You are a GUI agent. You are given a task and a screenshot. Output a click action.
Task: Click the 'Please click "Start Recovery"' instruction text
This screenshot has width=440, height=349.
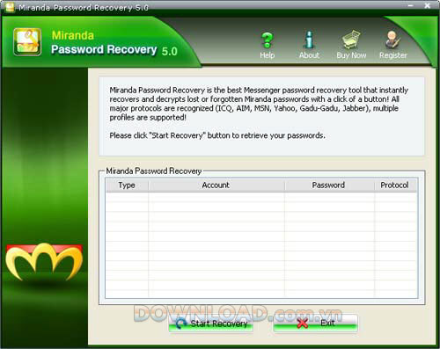click(x=217, y=135)
